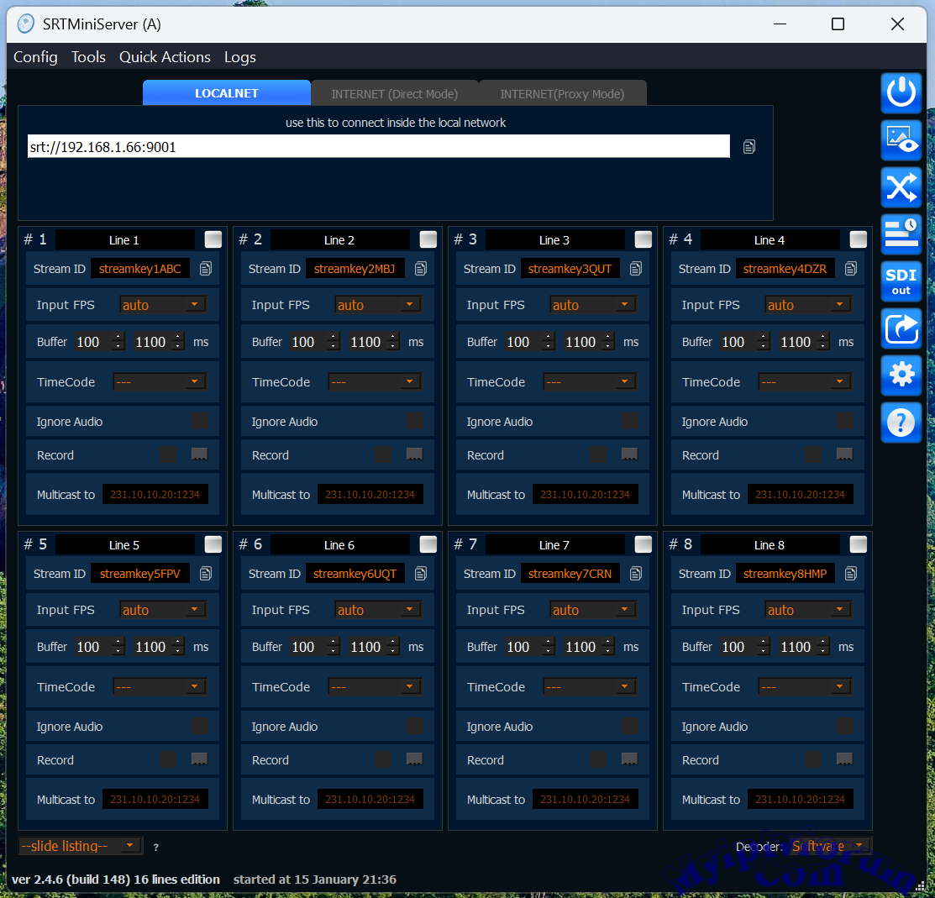Copy the local network SRT address
935x898 pixels.
[x=749, y=147]
